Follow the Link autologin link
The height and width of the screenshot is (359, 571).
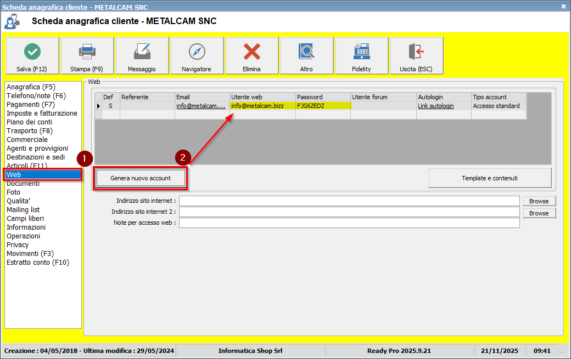436,106
